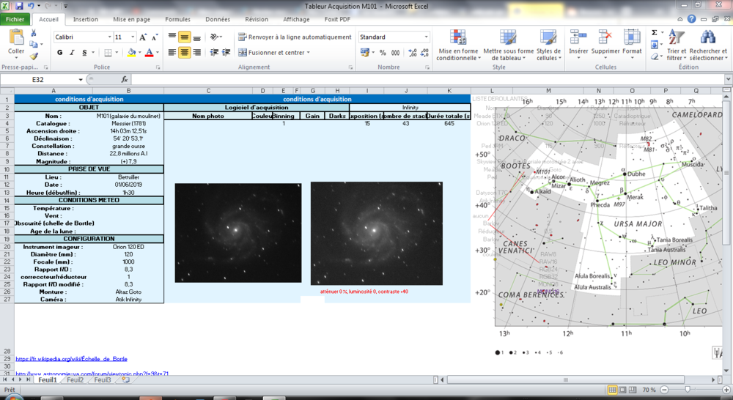733x400 pixels.
Task: Select the Feuil3 sheet tab
Action: (103, 380)
